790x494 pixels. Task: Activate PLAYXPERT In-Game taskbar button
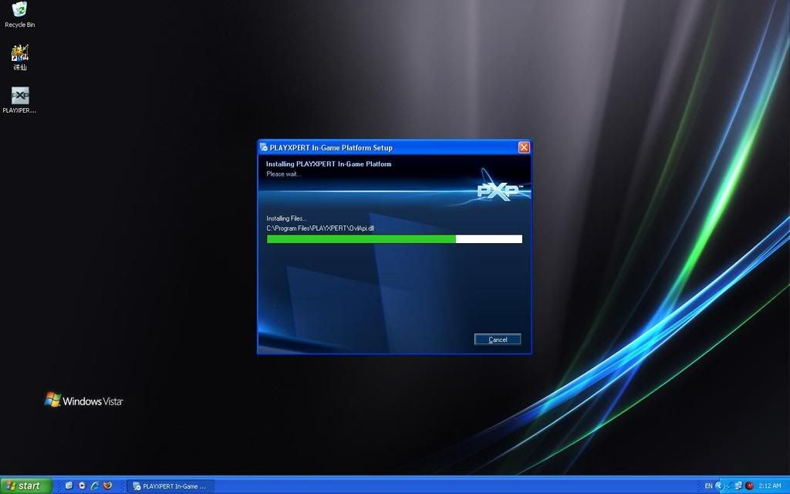point(170,486)
